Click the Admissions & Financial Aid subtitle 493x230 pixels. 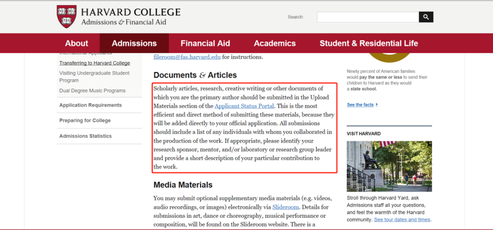(x=124, y=22)
